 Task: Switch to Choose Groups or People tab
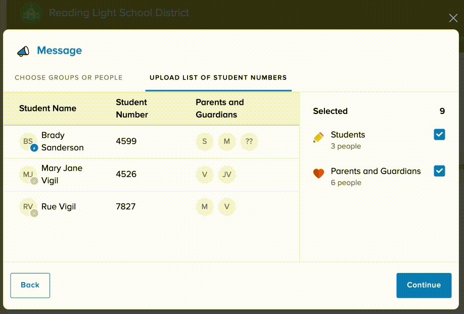69,77
